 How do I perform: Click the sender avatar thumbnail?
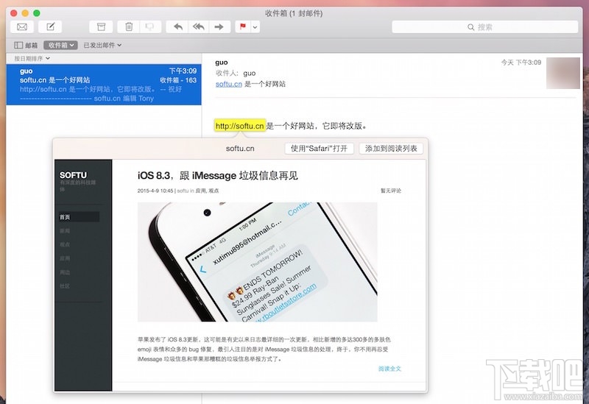pyautogui.click(x=562, y=73)
